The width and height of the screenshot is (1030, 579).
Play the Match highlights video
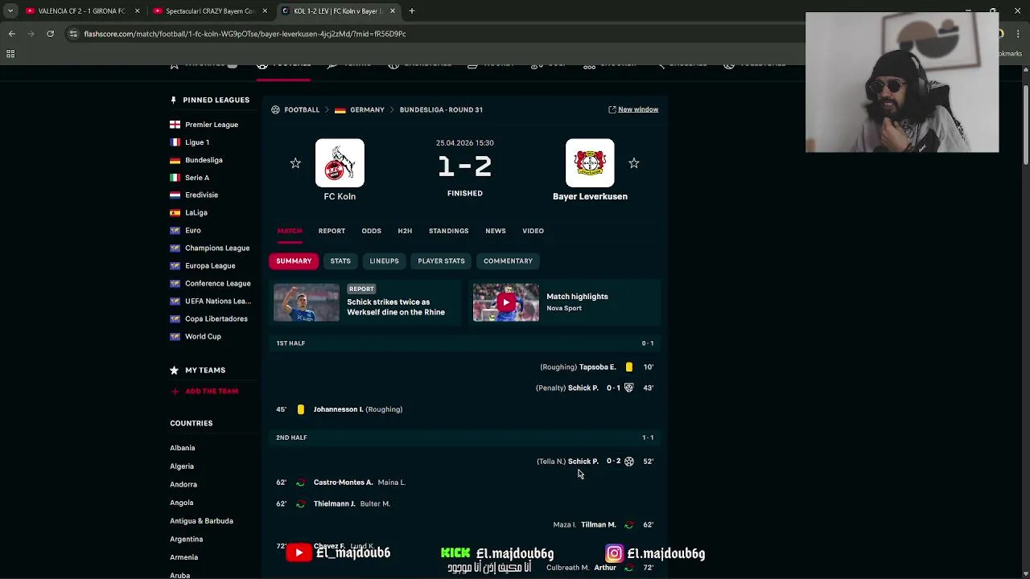(506, 302)
